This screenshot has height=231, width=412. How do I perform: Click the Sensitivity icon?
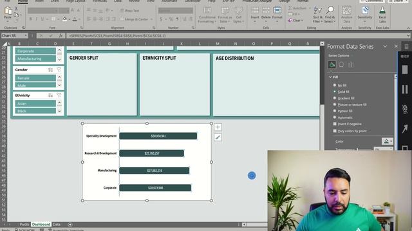[365, 10]
